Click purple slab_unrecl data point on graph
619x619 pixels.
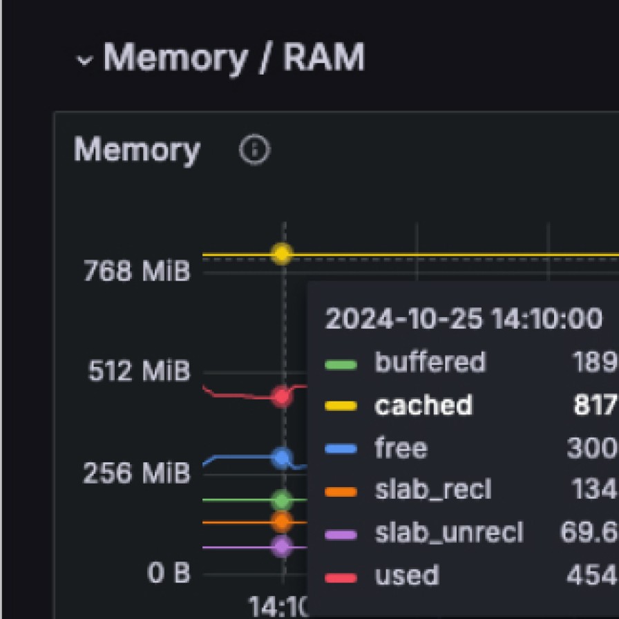click(281, 546)
